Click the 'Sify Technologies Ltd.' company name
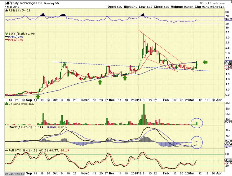Image resolution: width=232 pixels, height=176 pixels. 28,3
